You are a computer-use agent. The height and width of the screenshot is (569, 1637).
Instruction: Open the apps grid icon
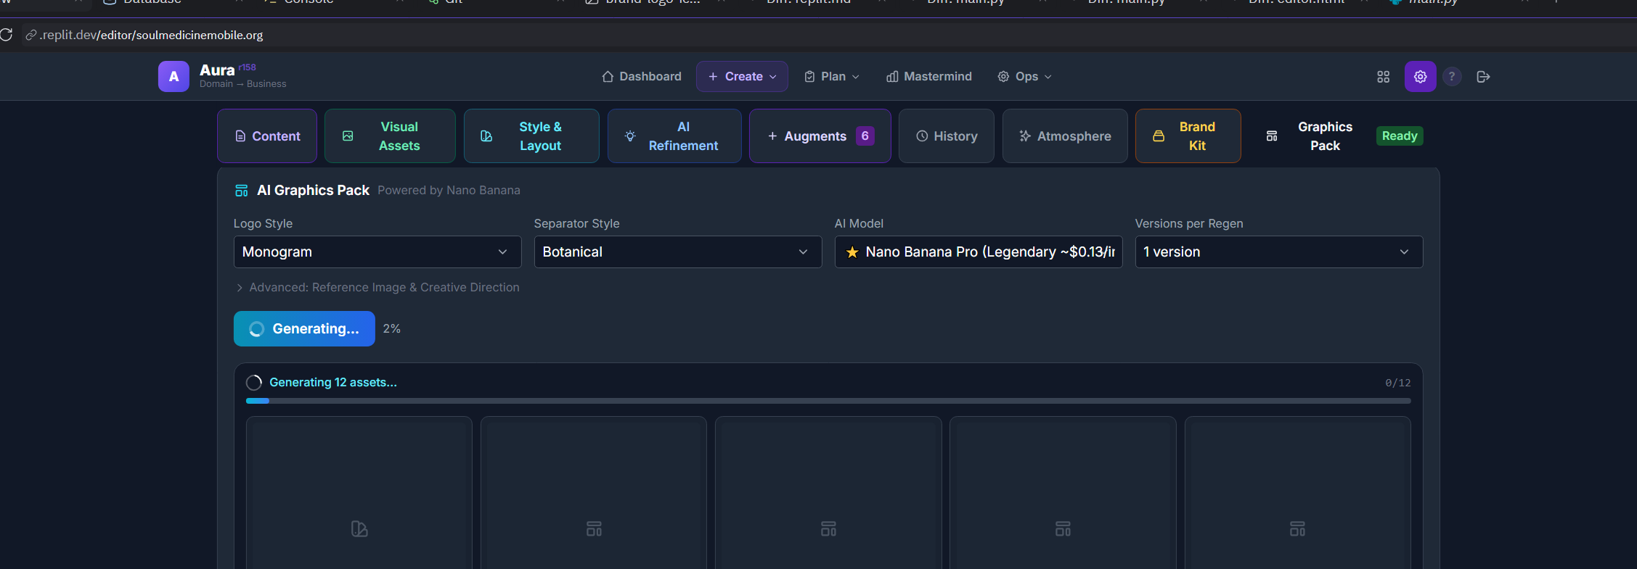tap(1383, 77)
